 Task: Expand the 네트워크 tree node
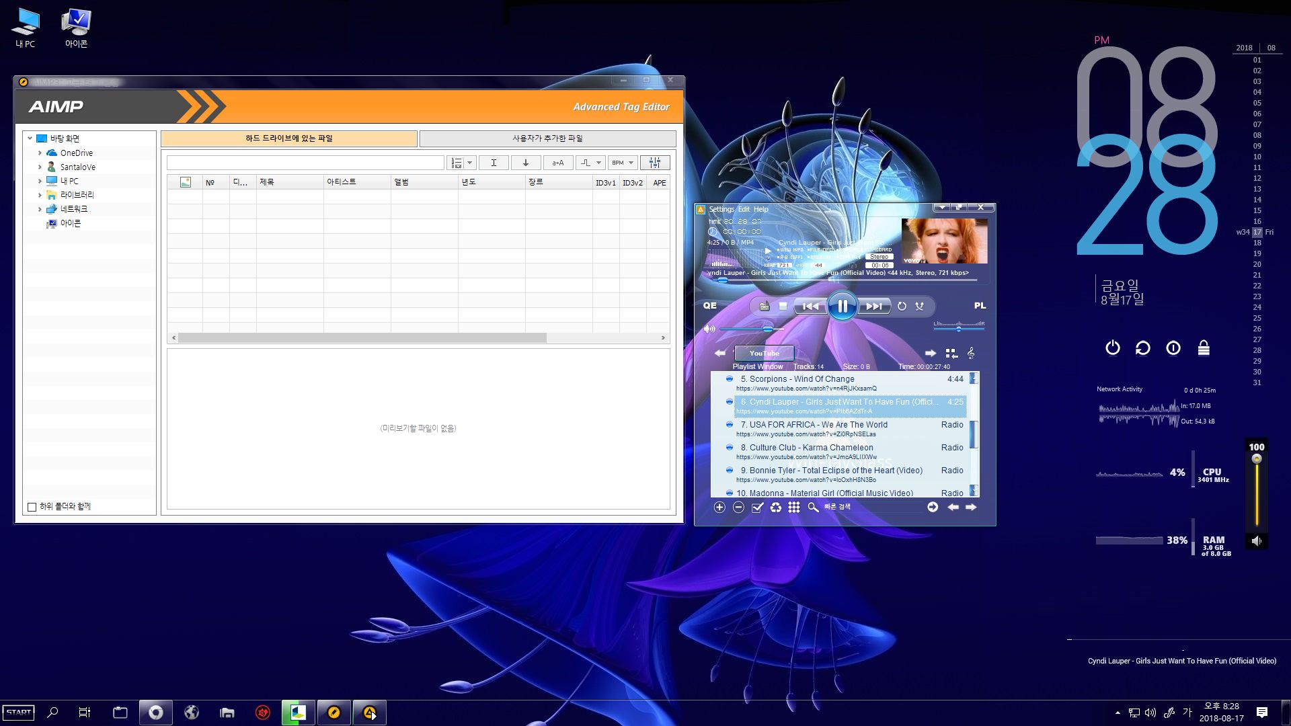point(40,209)
